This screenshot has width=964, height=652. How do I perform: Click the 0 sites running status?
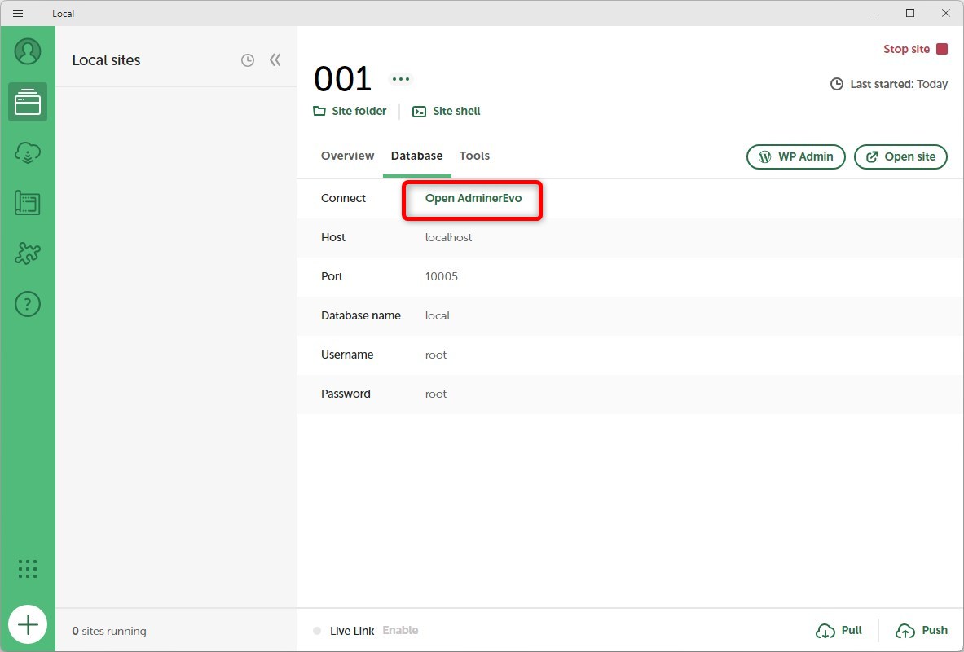tap(109, 631)
